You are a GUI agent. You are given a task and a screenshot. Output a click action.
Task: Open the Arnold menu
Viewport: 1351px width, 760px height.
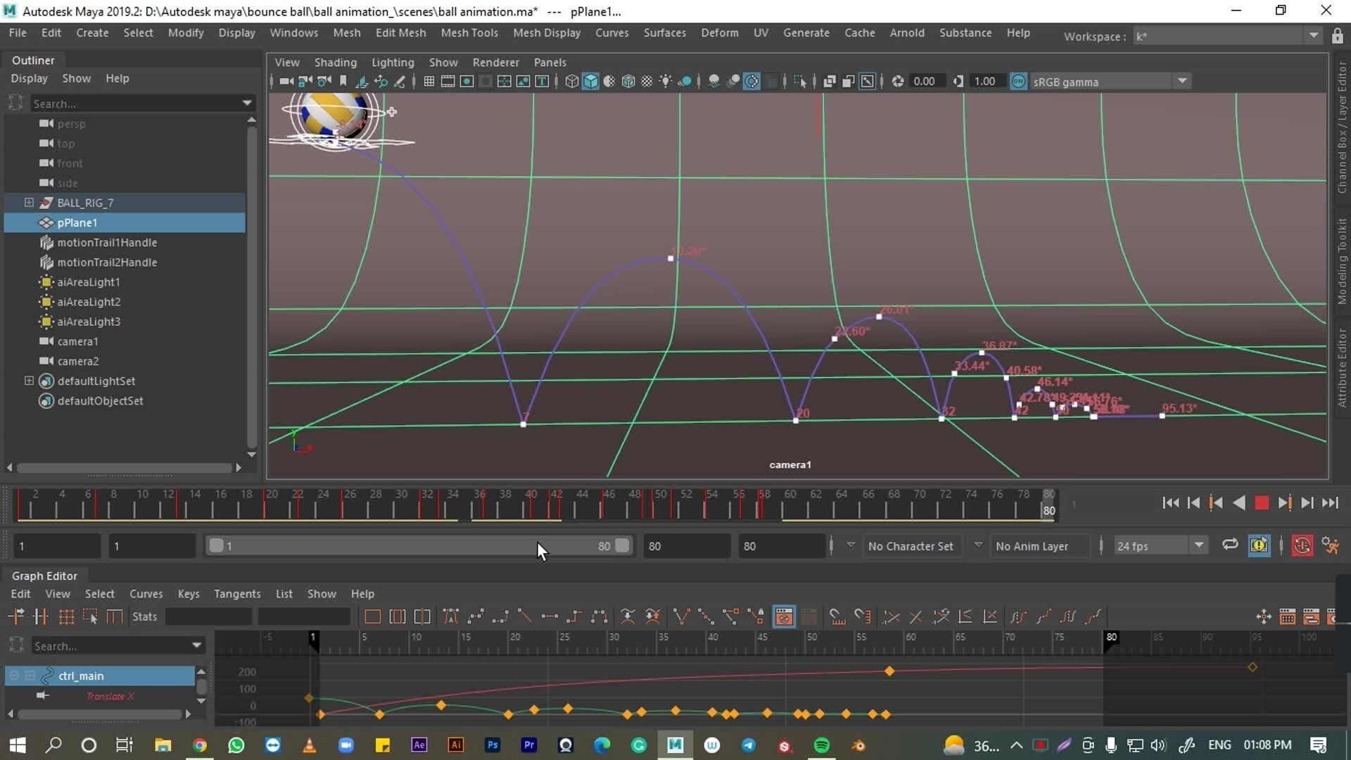coord(908,32)
